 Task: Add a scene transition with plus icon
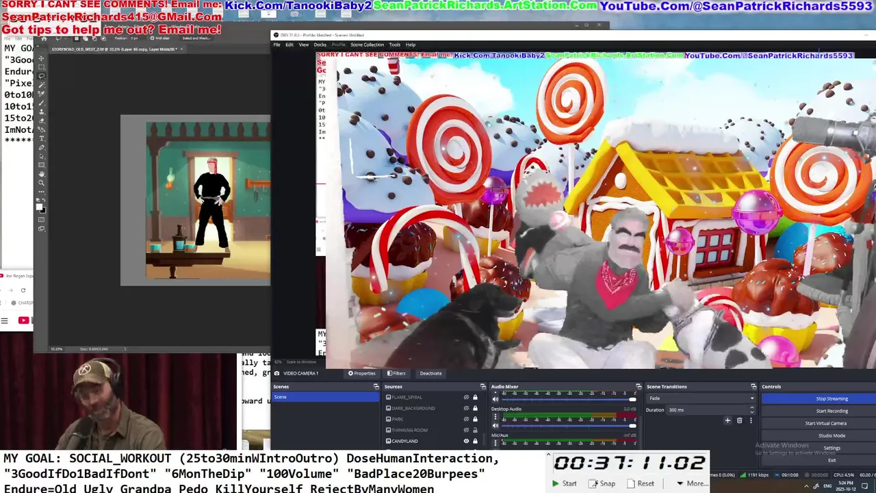(x=727, y=420)
